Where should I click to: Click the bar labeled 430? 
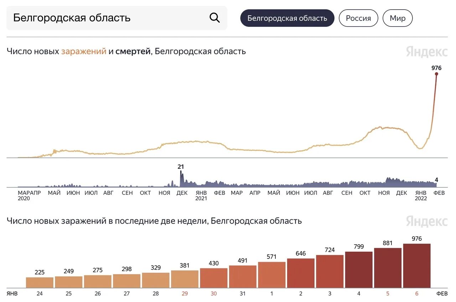[214, 278]
